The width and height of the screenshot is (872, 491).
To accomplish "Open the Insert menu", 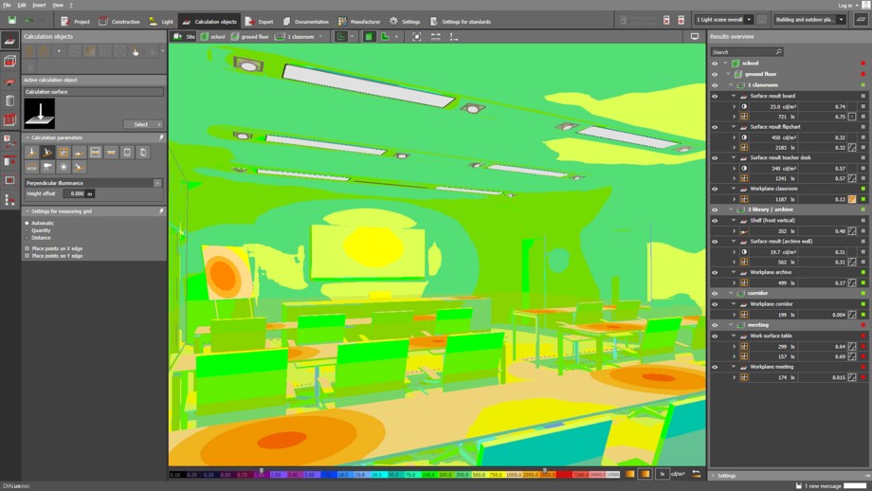I will (39, 5).
